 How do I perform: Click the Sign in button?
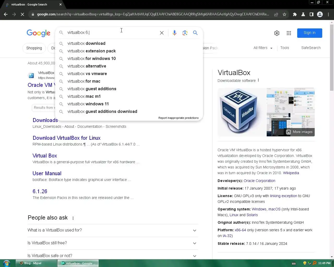(x=309, y=33)
